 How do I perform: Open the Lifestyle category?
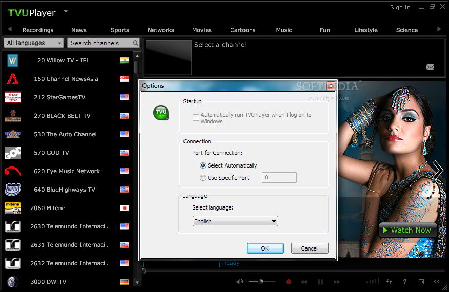(365, 30)
